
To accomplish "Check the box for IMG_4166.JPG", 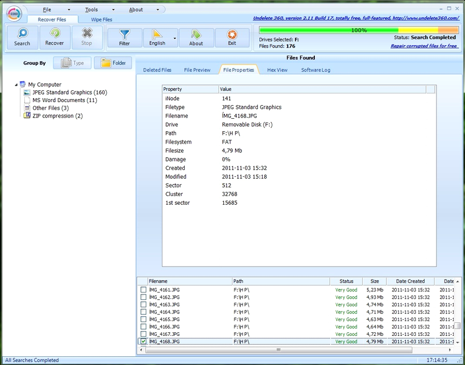I will tap(144, 327).
